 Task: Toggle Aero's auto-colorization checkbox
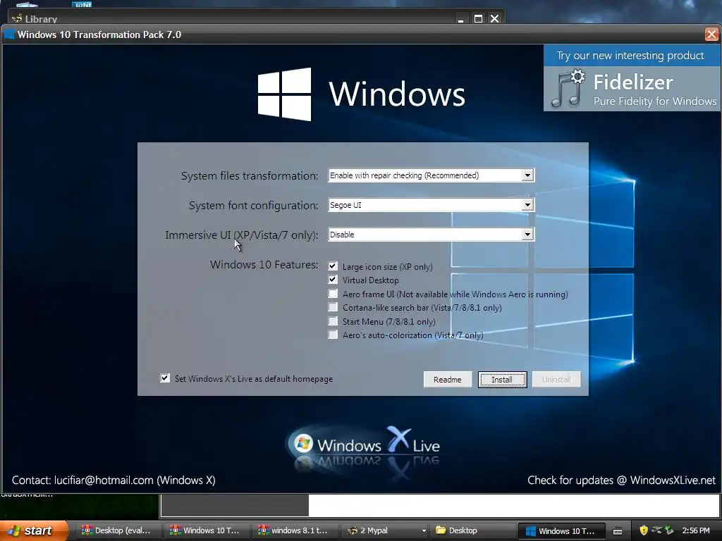point(333,335)
